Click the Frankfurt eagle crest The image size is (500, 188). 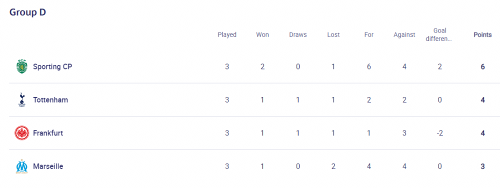pyautogui.click(x=22, y=133)
